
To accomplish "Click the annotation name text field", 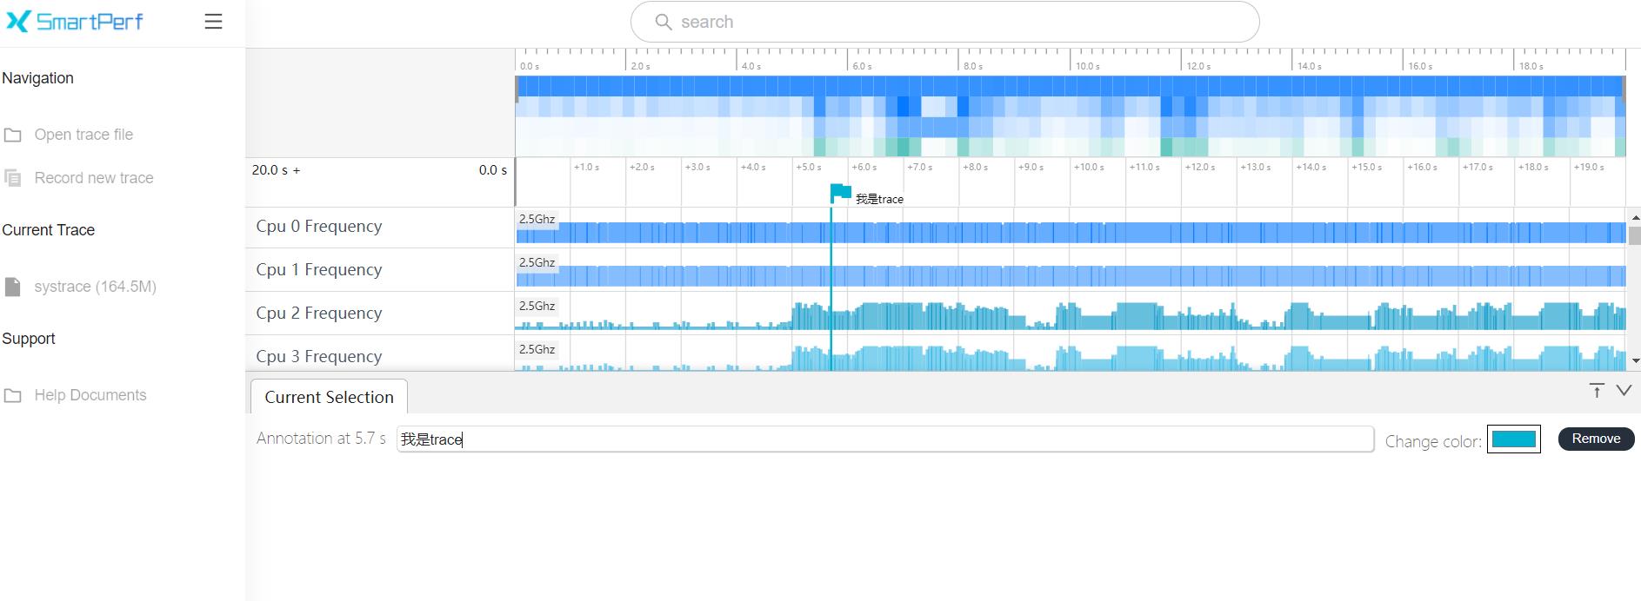I will (884, 439).
